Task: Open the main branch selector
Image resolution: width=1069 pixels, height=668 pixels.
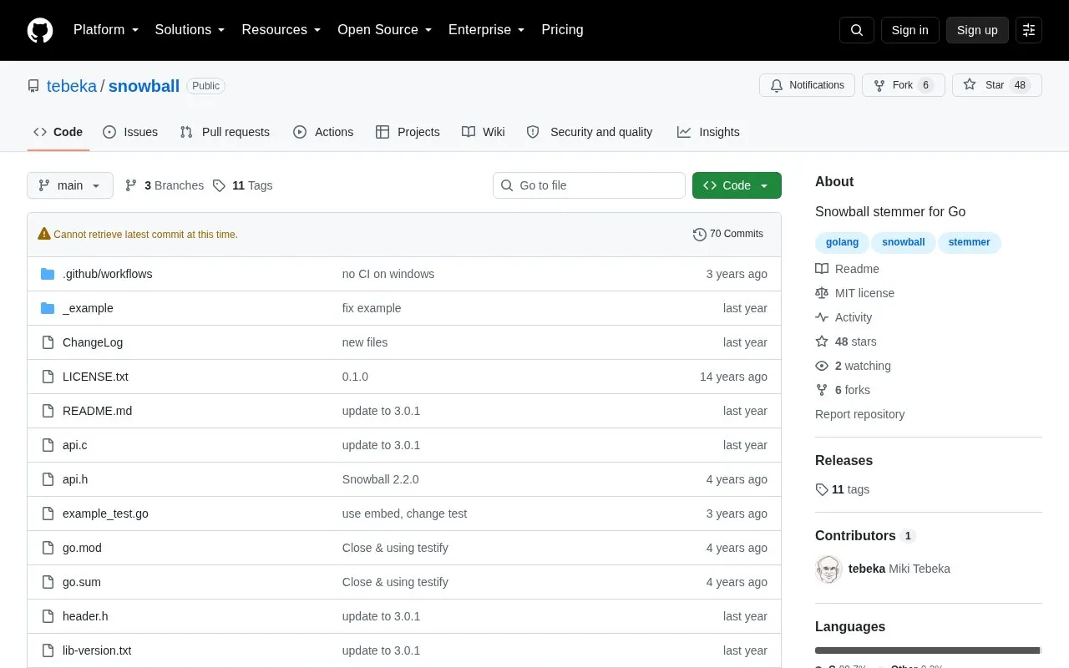Action: pyautogui.click(x=70, y=185)
